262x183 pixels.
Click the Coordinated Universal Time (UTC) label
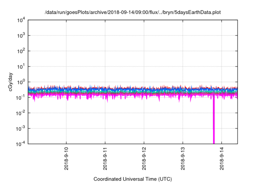tap(133, 179)
